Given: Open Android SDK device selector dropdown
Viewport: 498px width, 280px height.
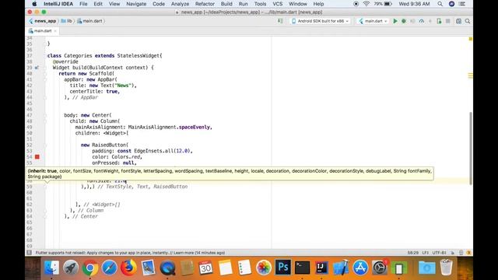Looking at the screenshot, I should click(x=320, y=21).
